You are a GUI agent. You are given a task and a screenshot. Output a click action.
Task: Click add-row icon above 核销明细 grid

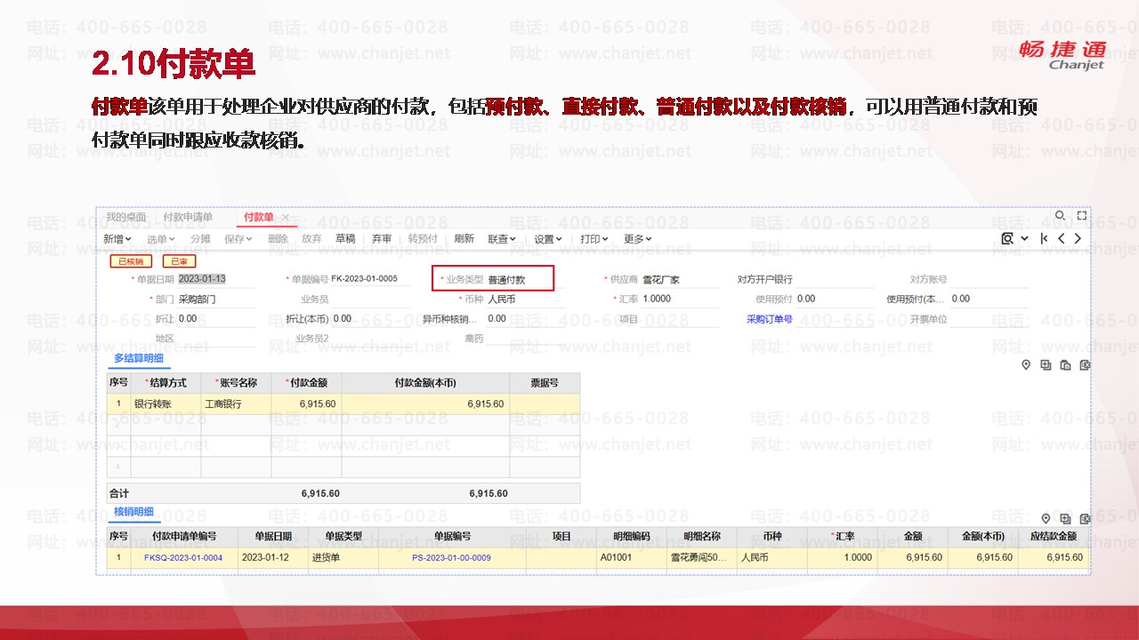(1065, 518)
